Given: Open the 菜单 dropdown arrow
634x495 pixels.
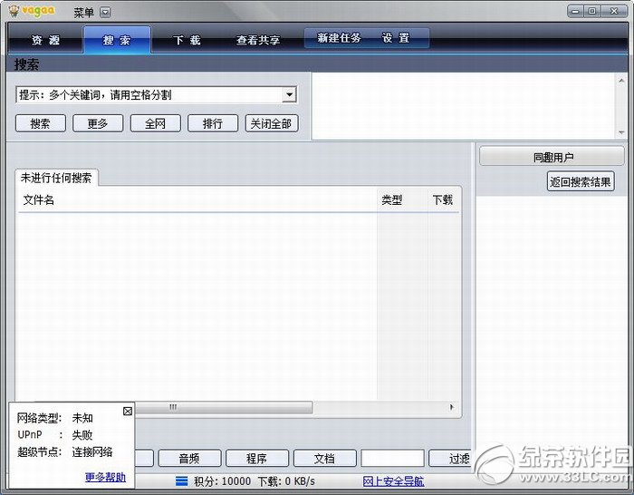Looking at the screenshot, I should [105, 13].
